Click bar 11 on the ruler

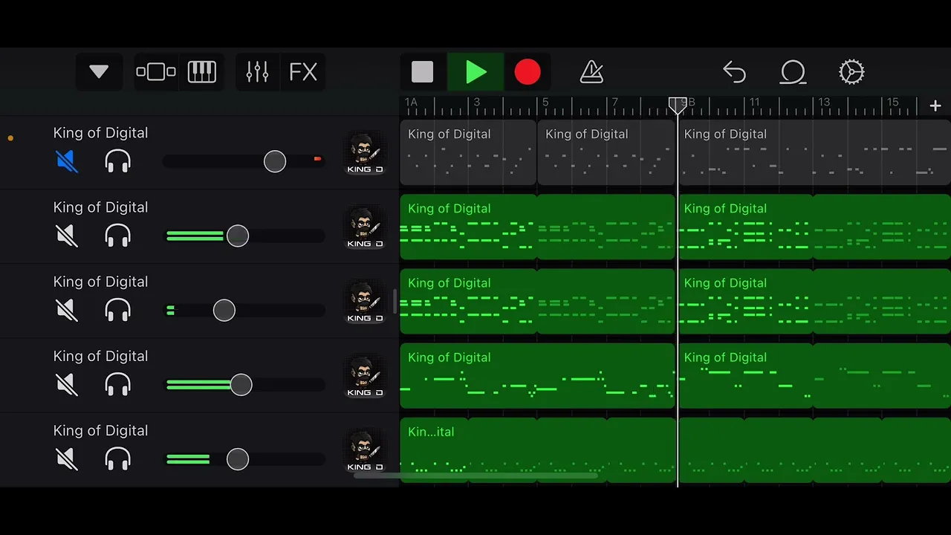pyautogui.click(x=754, y=102)
